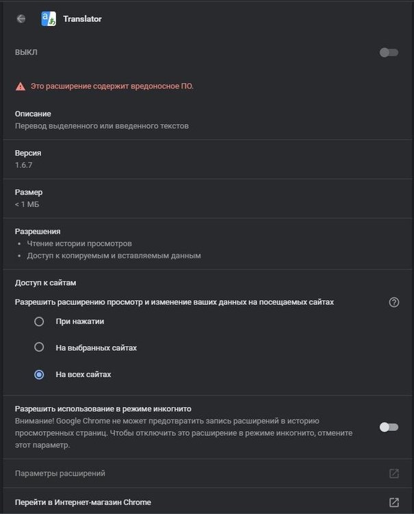Open the site access help question mark
The height and width of the screenshot is (514, 414).
pyautogui.click(x=393, y=302)
